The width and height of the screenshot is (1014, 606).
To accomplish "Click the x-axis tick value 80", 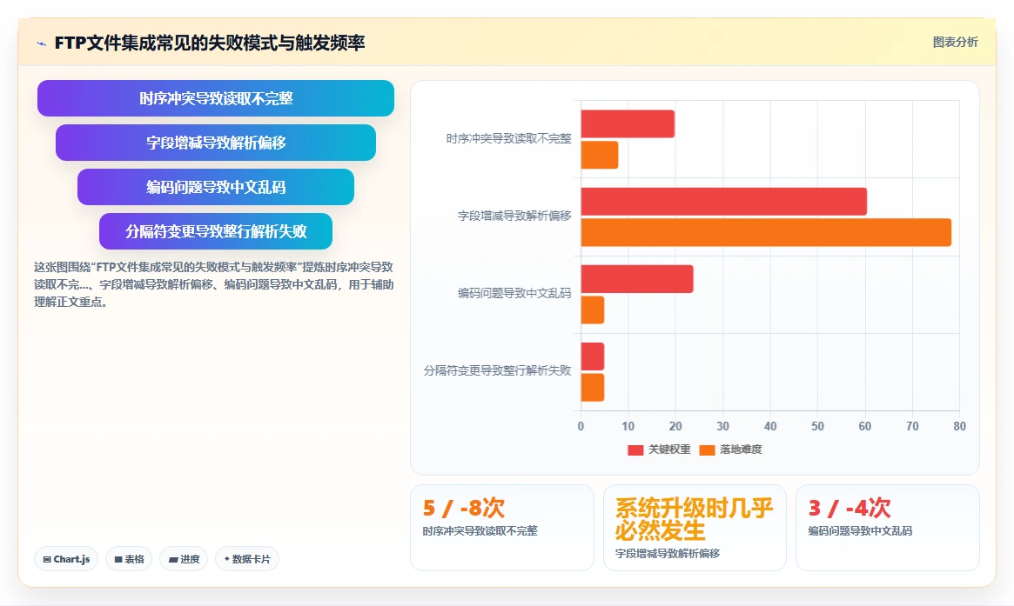I will 960,426.
